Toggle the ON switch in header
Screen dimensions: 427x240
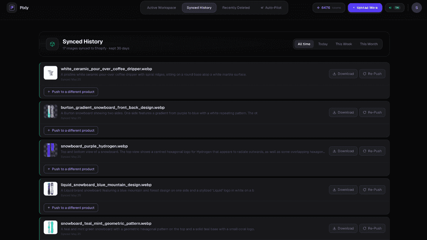tap(395, 8)
